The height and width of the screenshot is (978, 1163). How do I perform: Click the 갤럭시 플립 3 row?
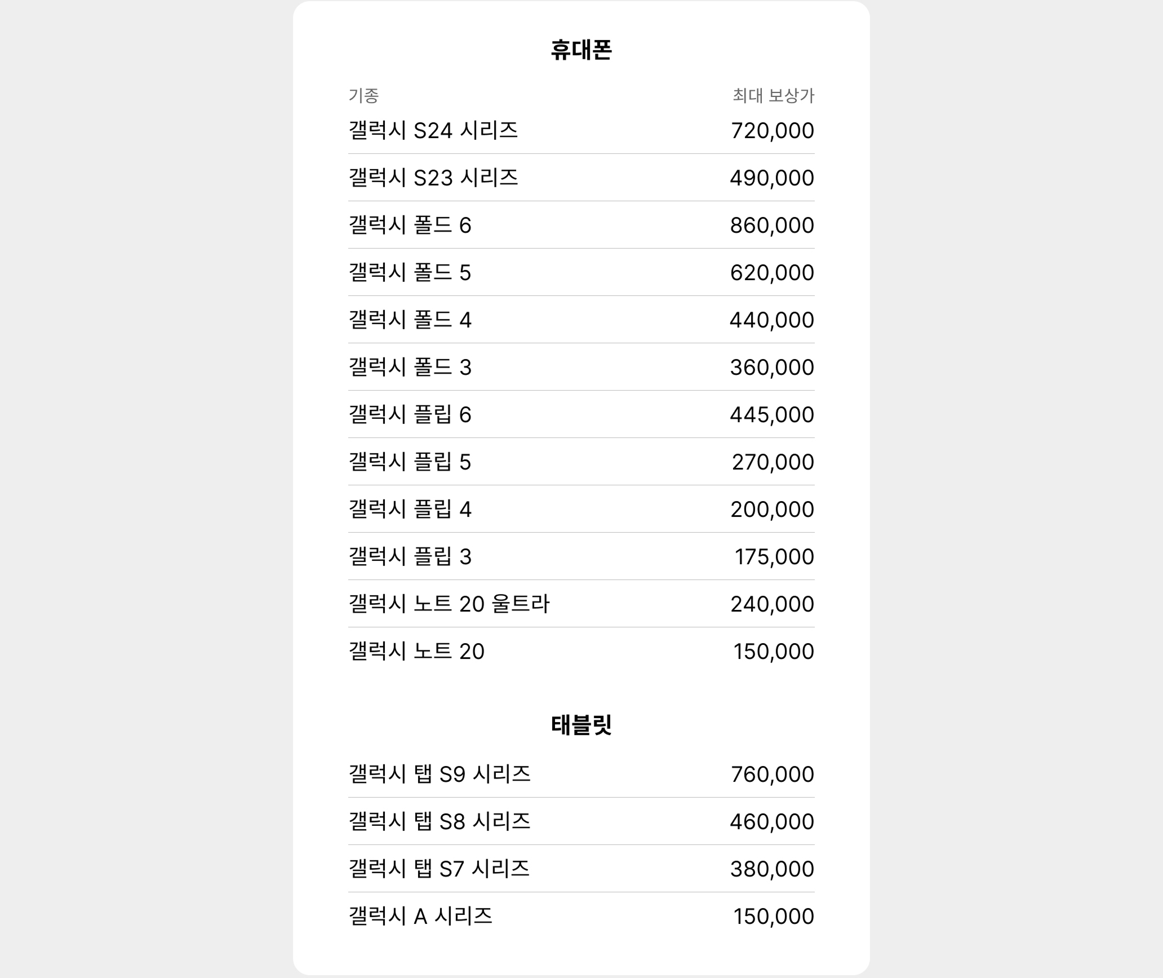581,556
